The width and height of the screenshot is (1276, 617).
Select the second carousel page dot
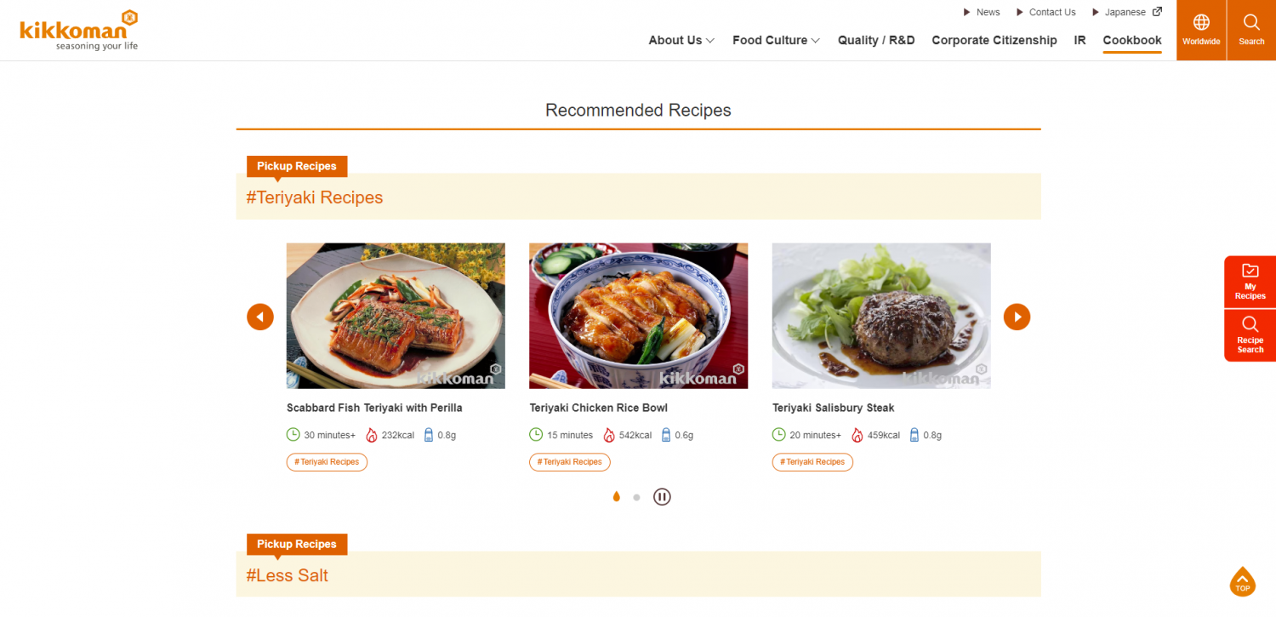click(636, 497)
